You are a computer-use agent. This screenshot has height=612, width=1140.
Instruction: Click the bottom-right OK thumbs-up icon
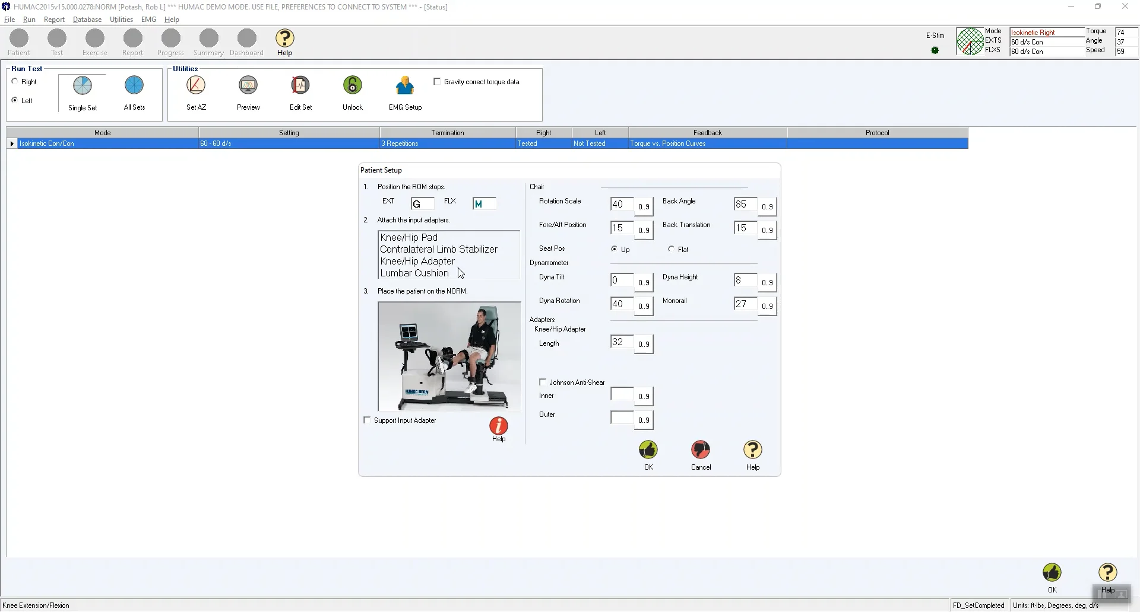click(x=1052, y=572)
